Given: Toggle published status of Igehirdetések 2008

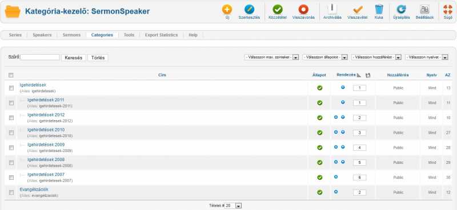Looking at the screenshot, I should coord(320,162).
